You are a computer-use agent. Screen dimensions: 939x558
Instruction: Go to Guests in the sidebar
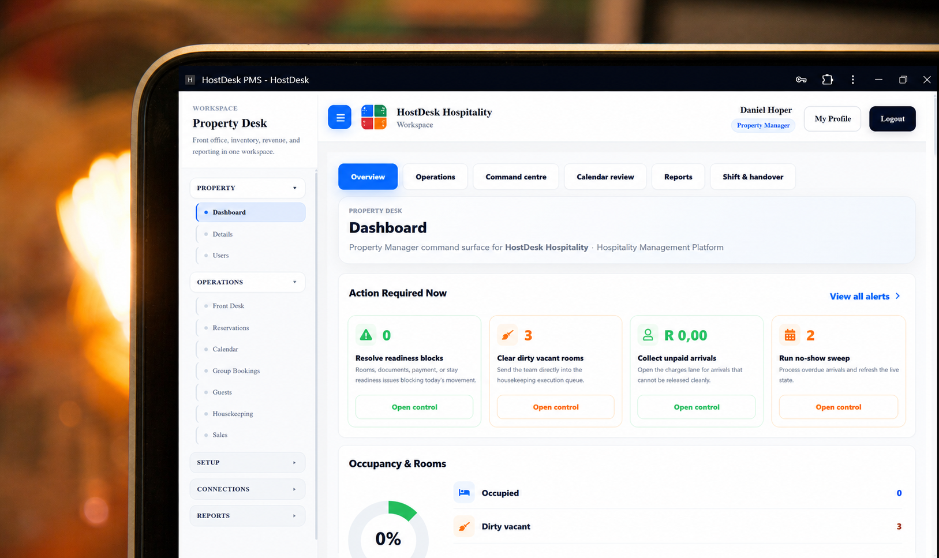[250, 392]
